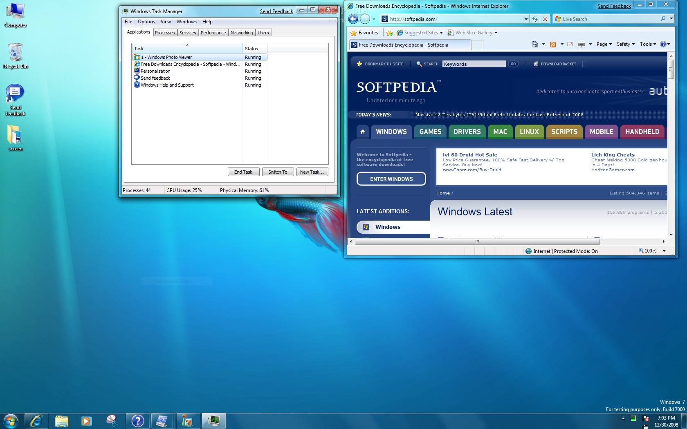Select Windows Help and Support task row
Screen dimensions: 687x429
[200, 85]
